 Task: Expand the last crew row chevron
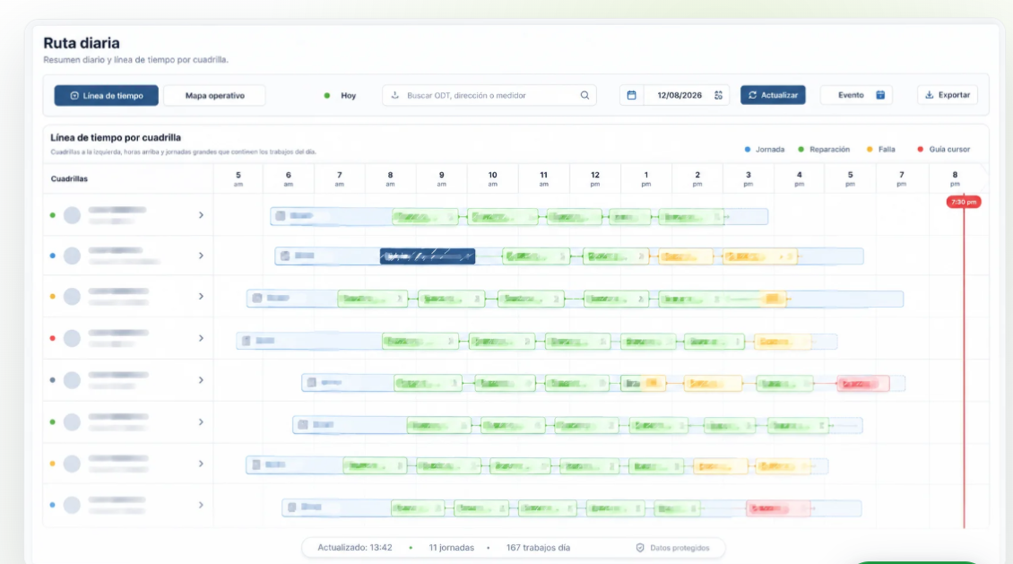tap(201, 505)
